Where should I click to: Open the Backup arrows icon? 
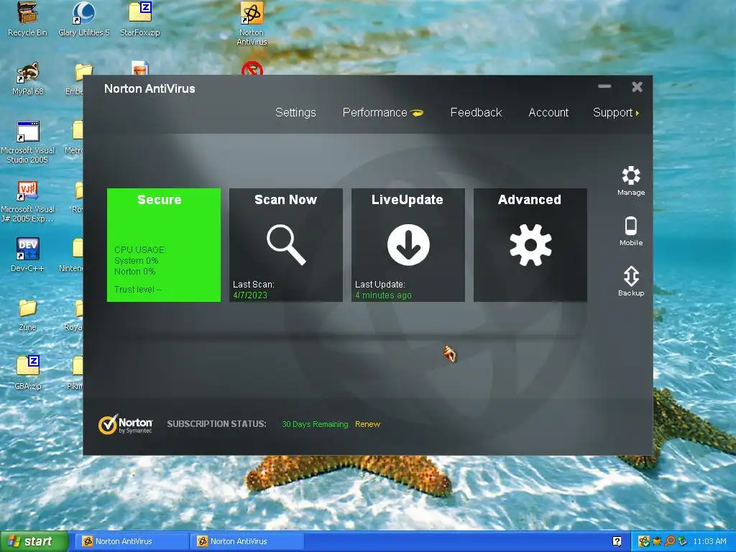tap(631, 276)
